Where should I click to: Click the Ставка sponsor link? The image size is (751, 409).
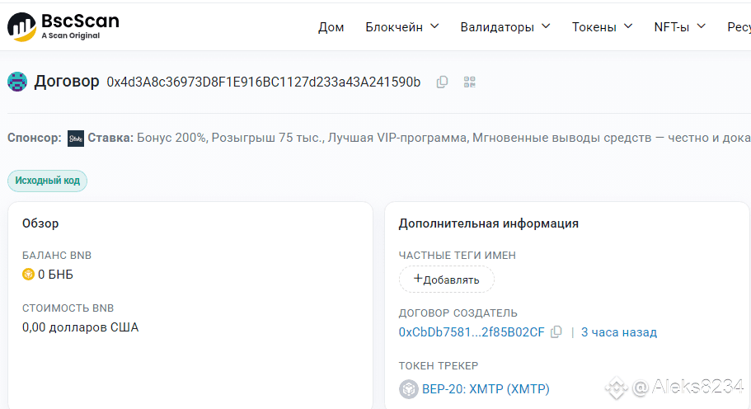(110, 138)
